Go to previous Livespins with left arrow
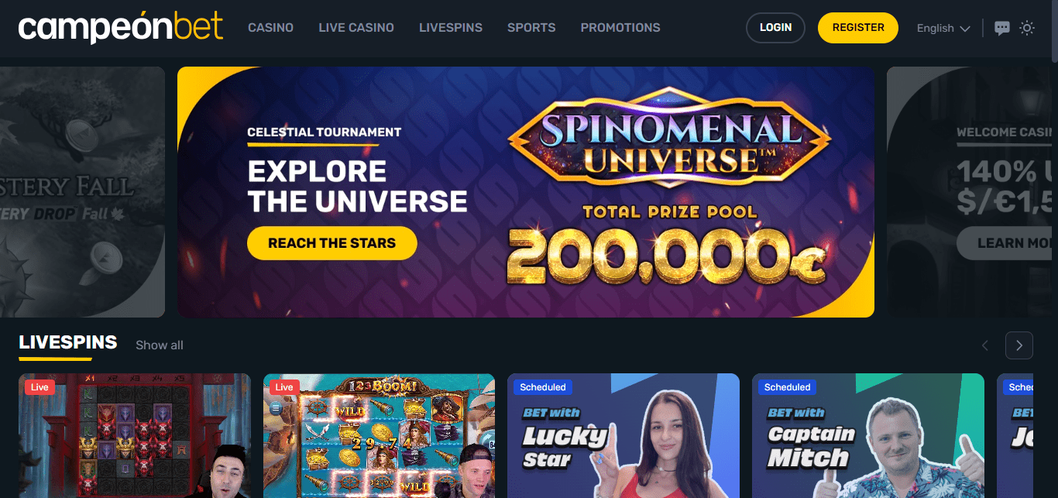Image resolution: width=1058 pixels, height=498 pixels. pyautogui.click(x=985, y=345)
